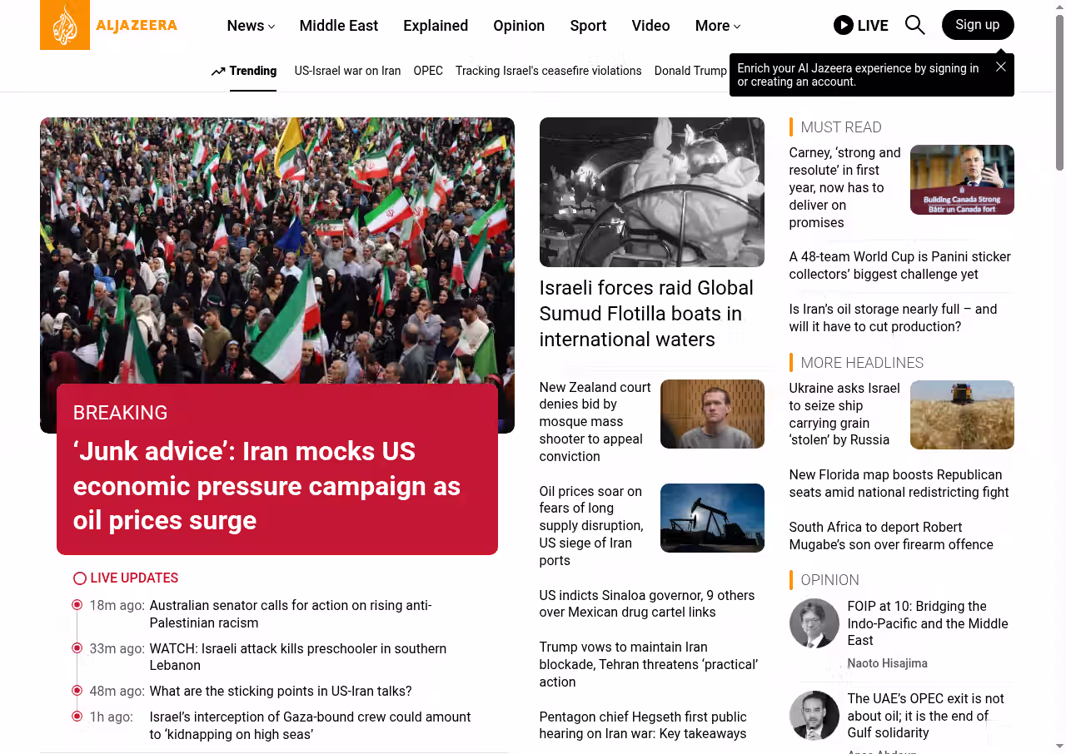This screenshot has height=754, width=1066.
Task: Click the Al Jazeera logo
Action: tap(109, 25)
